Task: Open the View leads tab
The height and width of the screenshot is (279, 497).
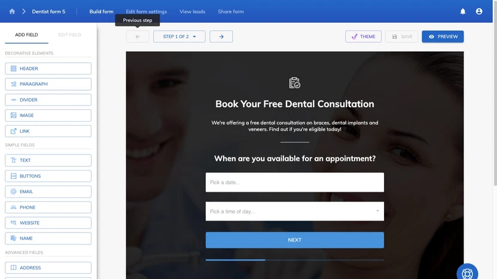Action: (193, 11)
